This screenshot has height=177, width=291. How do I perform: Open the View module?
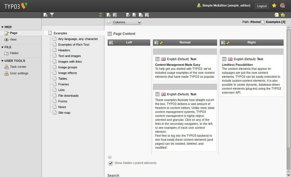11,40
